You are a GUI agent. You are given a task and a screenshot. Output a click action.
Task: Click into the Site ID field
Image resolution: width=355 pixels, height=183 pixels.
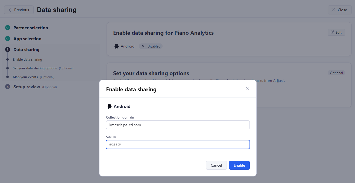(178, 144)
